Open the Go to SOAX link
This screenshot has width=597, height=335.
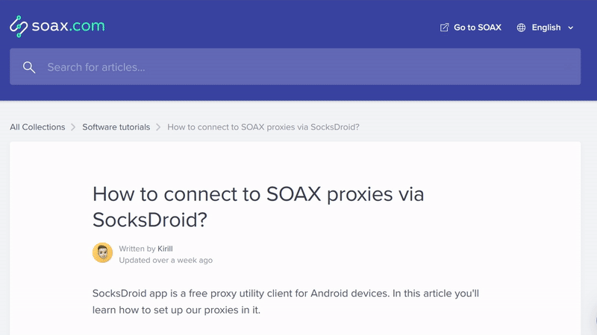(x=471, y=28)
